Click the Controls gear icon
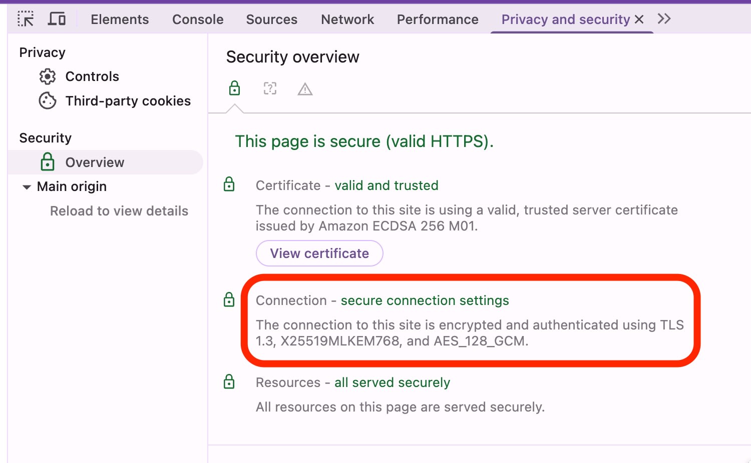 [47, 76]
